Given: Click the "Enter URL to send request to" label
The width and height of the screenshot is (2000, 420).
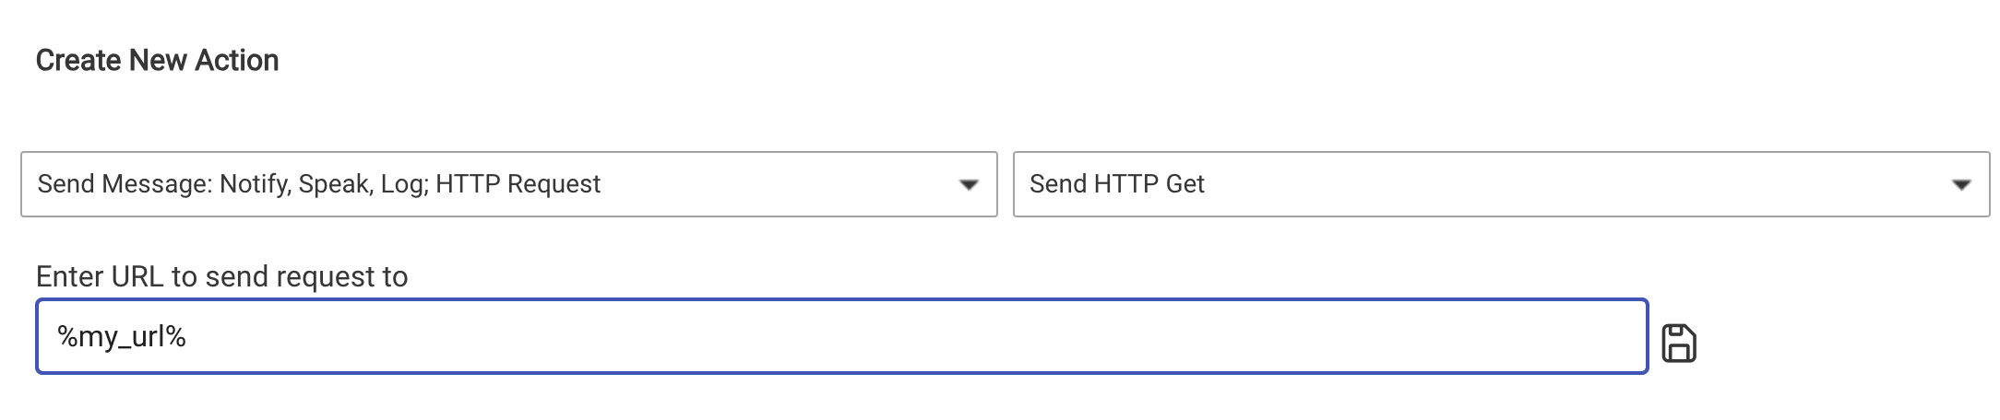Looking at the screenshot, I should click(x=221, y=276).
